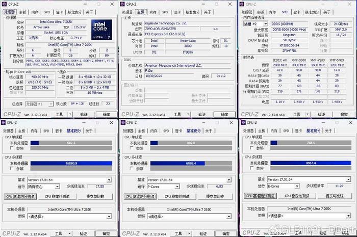This screenshot has width=357, height=237.
Task: Expand the 所有核心 run-mode dropdown
Action: pos(57,187)
